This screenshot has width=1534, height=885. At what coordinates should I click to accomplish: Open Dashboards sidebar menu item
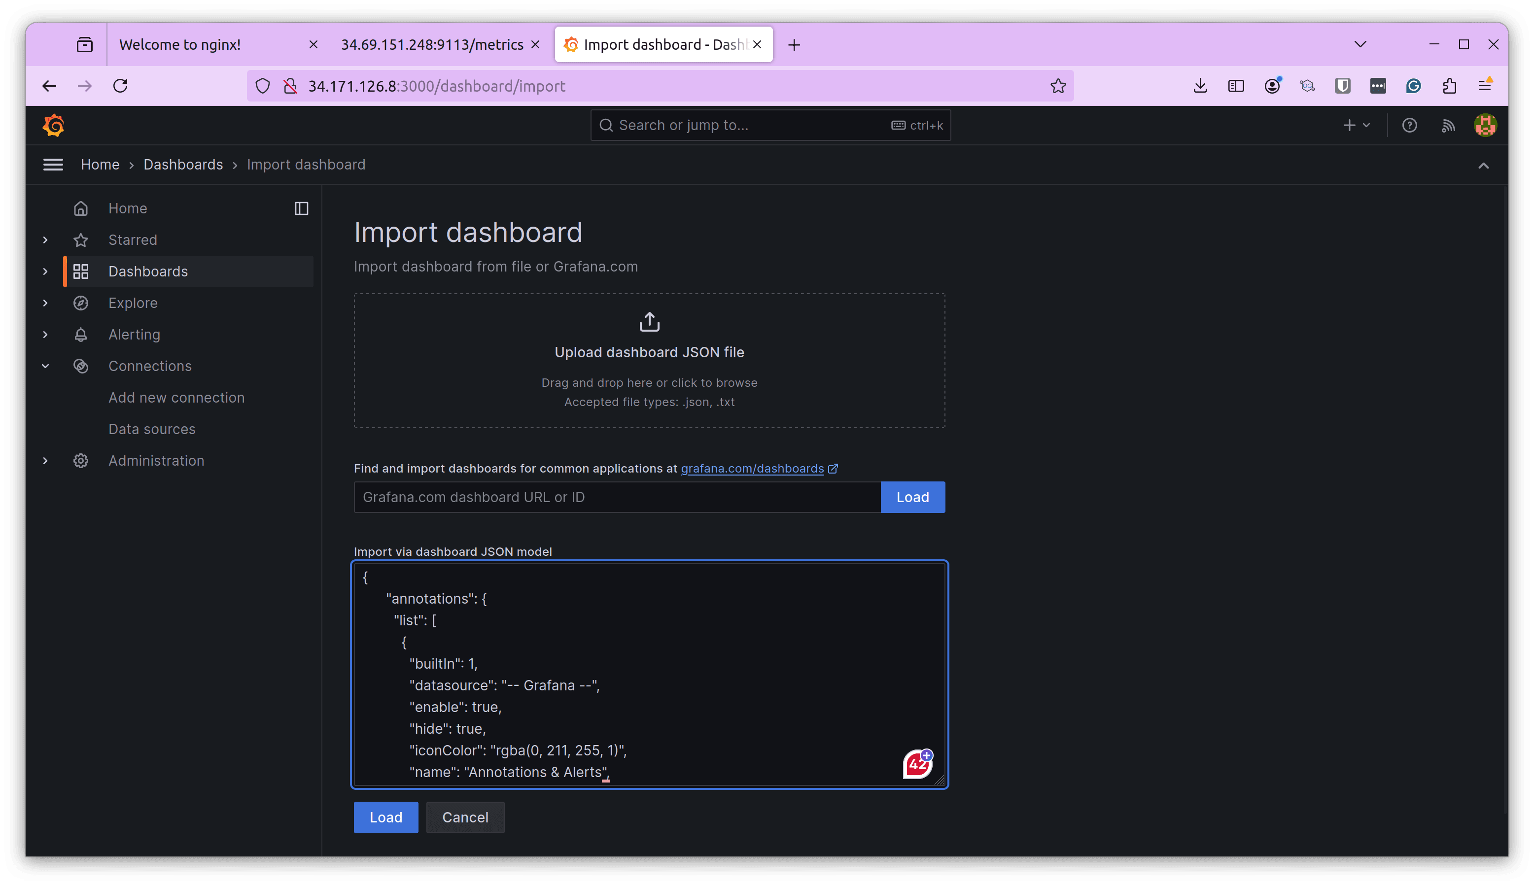point(188,272)
